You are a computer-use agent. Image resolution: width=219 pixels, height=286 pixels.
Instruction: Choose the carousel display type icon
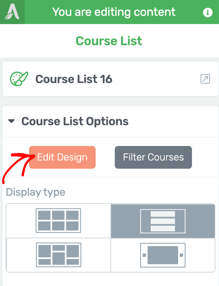pyautogui.click(x=163, y=255)
